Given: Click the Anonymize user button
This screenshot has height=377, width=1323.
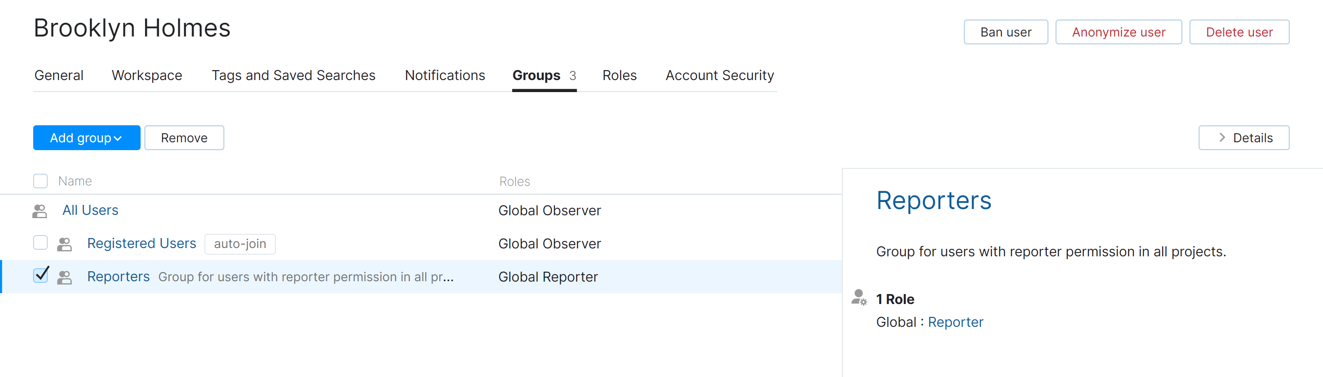Looking at the screenshot, I should (1118, 32).
